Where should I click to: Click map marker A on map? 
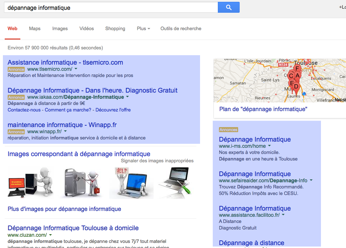pyautogui.click(x=298, y=76)
